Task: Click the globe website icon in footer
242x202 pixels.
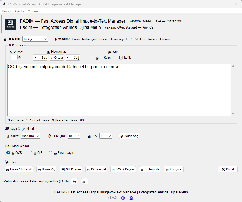Action: tap(123, 198)
